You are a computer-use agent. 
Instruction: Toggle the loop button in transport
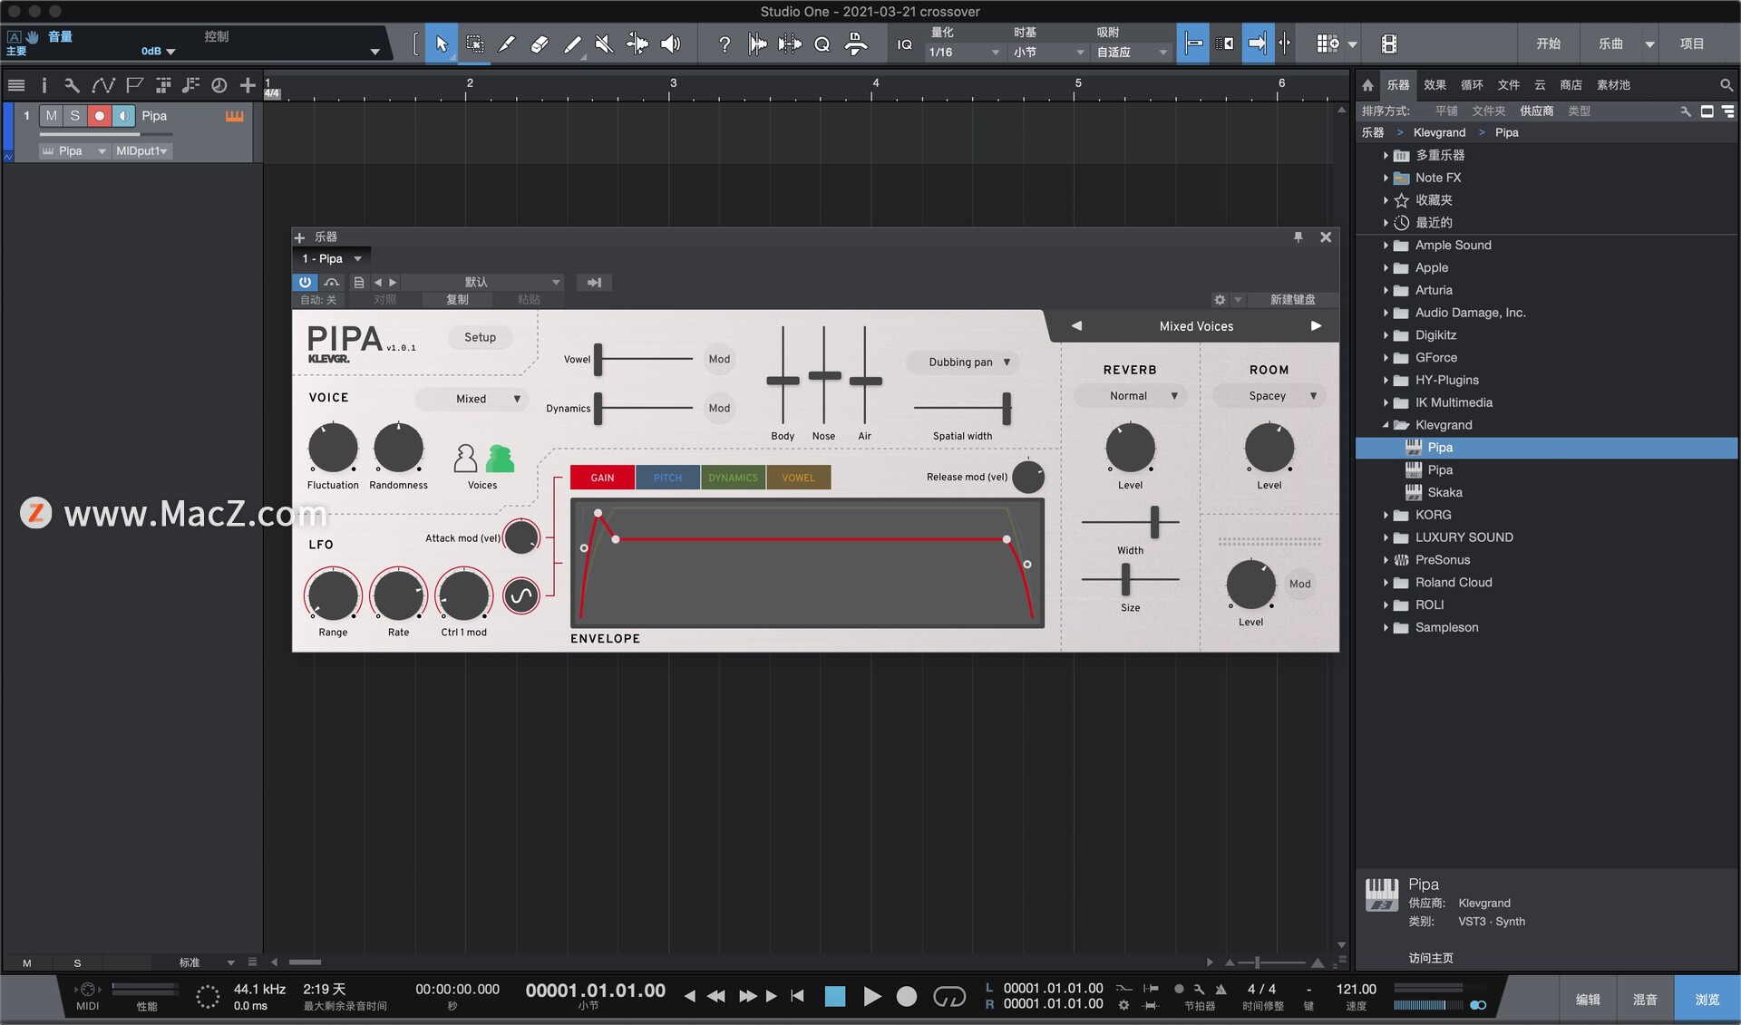(x=949, y=997)
